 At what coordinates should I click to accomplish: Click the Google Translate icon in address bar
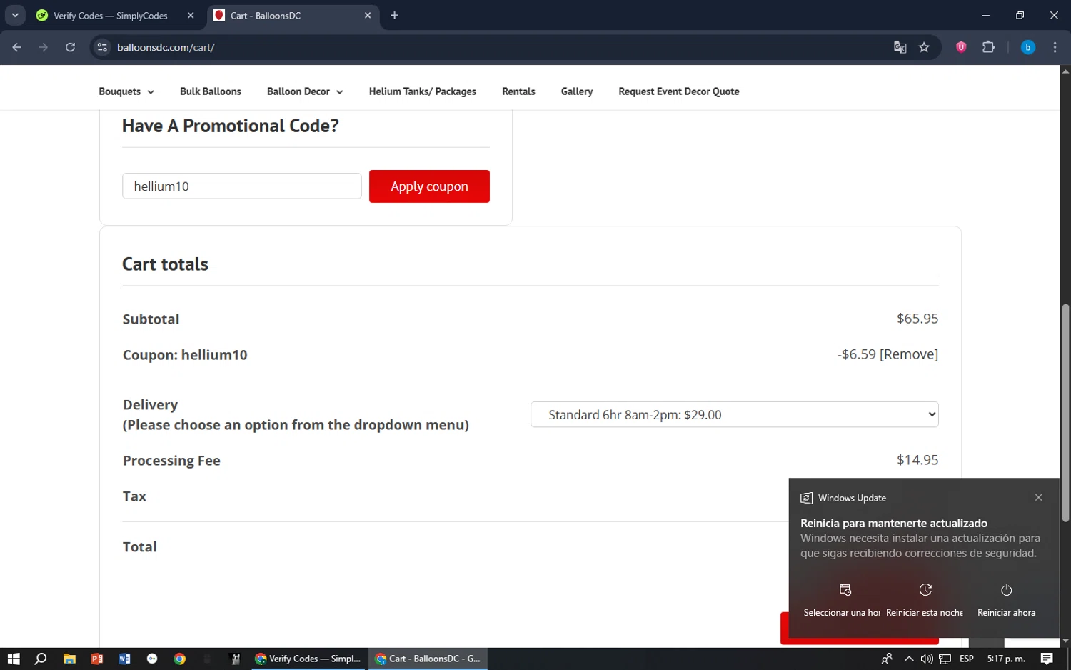[x=900, y=47]
